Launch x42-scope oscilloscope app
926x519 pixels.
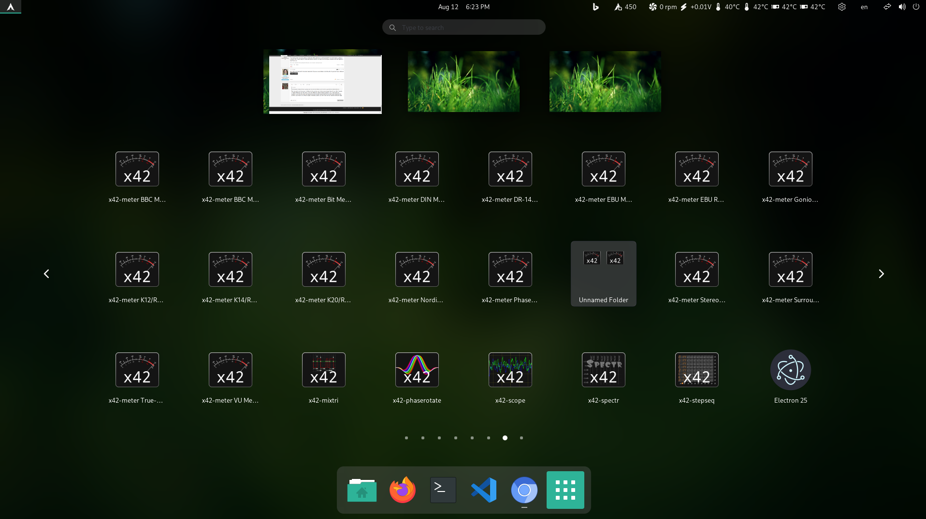pos(510,378)
